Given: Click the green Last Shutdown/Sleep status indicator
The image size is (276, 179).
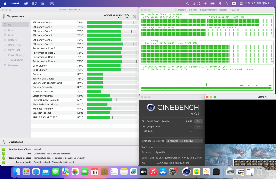Looking at the screenshot, I should (4, 149).
